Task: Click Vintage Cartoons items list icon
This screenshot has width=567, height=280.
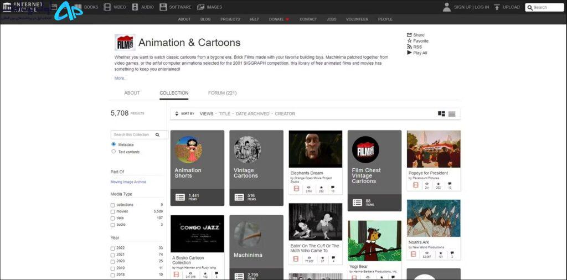Action: point(239,197)
